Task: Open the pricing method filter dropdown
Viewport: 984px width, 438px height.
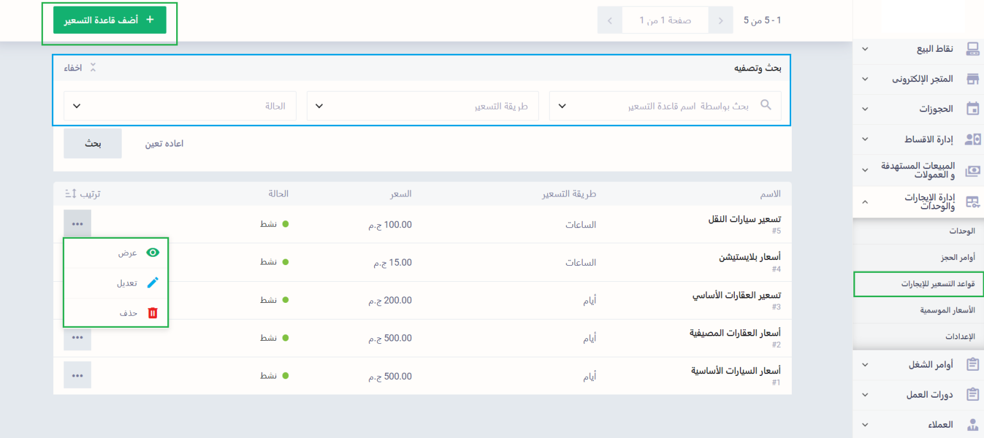Action: pos(423,106)
